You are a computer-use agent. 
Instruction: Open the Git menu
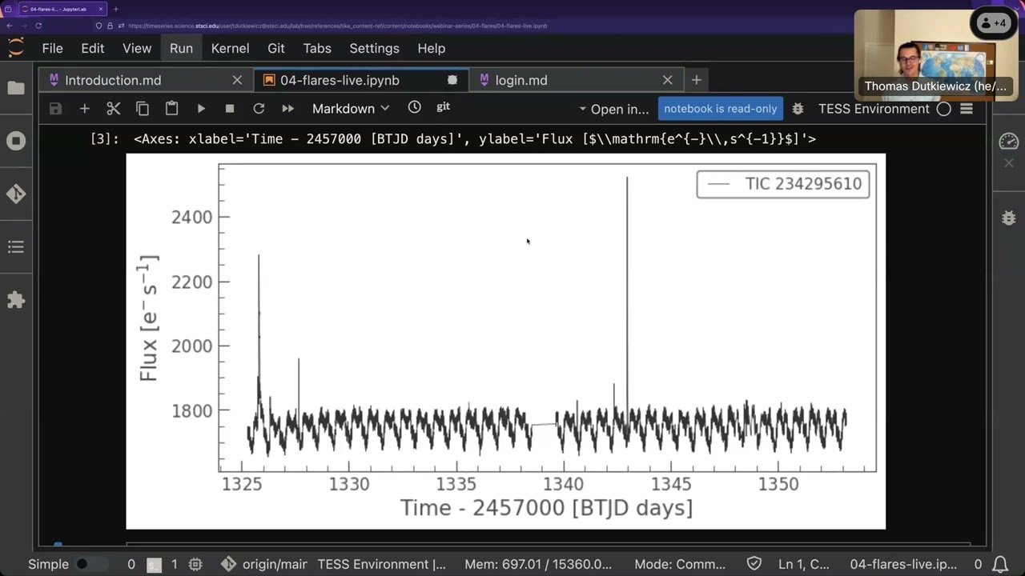click(276, 48)
